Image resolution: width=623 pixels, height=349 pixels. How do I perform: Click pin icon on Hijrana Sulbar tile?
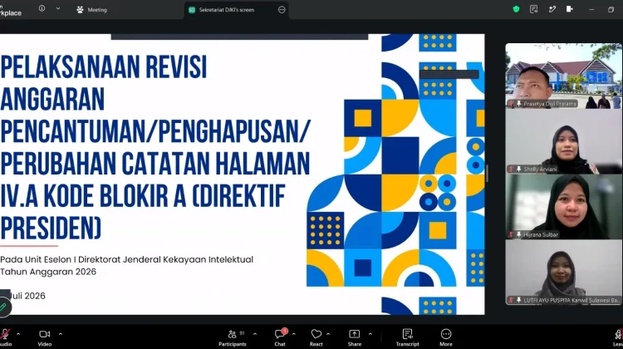(x=518, y=234)
